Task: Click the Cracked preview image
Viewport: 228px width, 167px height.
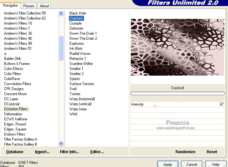Action: pos(177,47)
